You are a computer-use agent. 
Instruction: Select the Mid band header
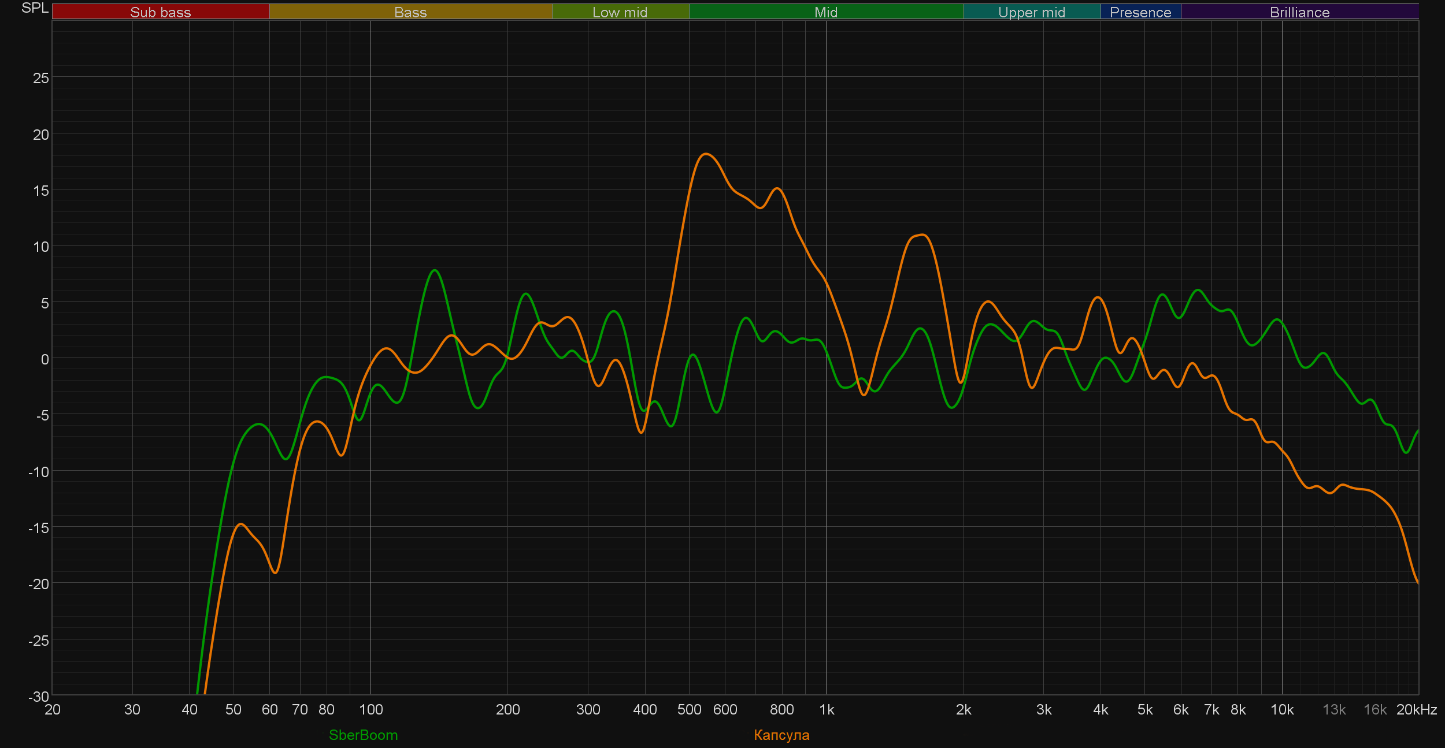(825, 12)
